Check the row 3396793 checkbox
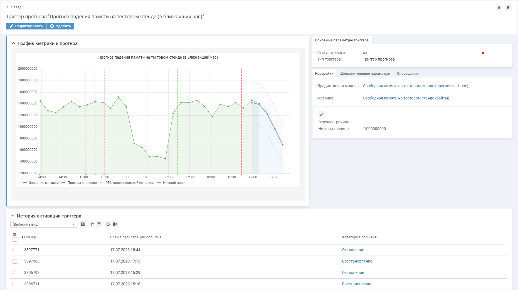 (x=15, y=273)
